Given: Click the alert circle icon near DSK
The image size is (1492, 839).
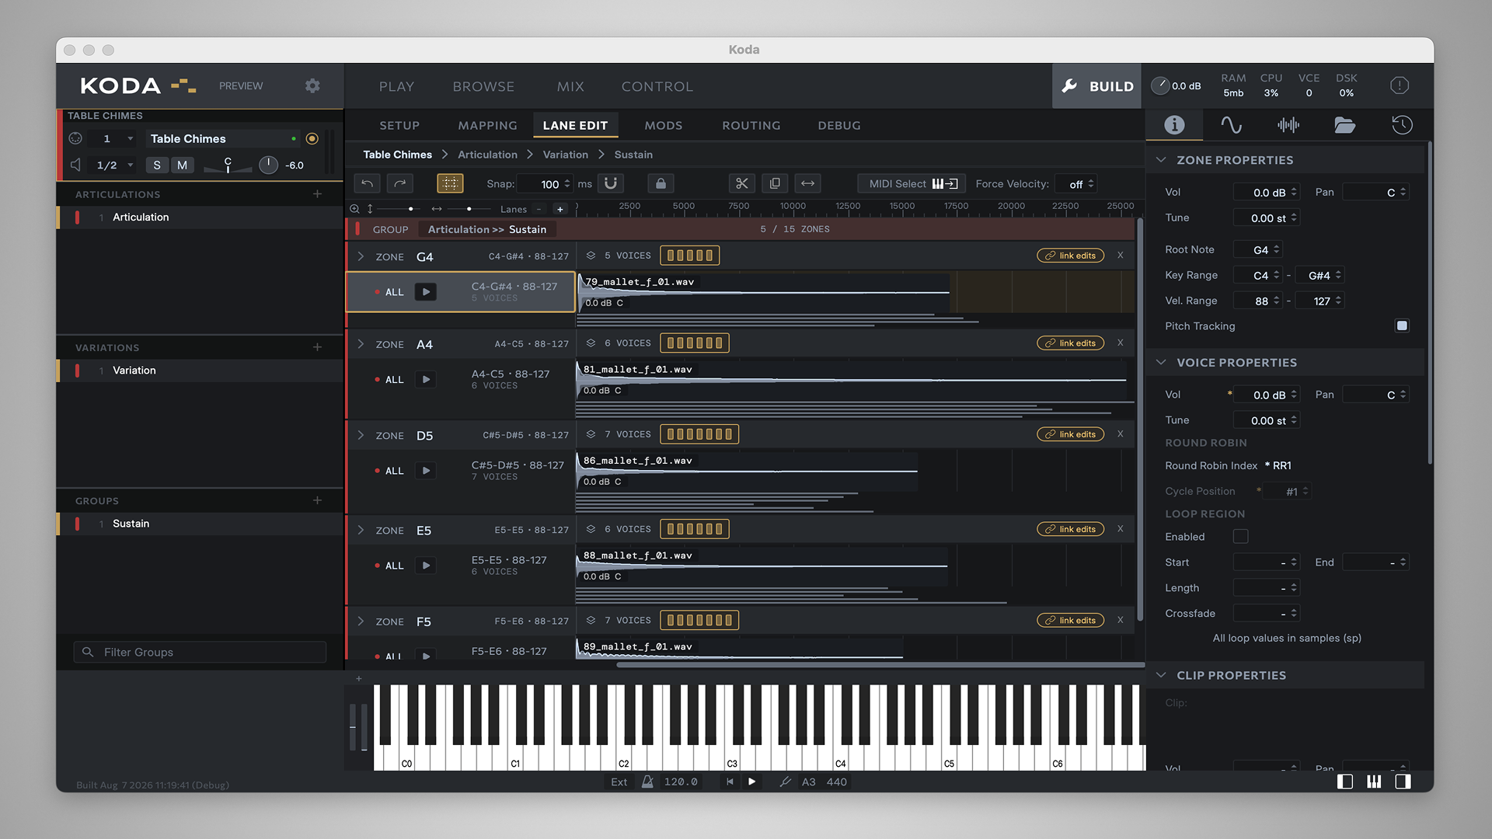Looking at the screenshot, I should click(1400, 85).
